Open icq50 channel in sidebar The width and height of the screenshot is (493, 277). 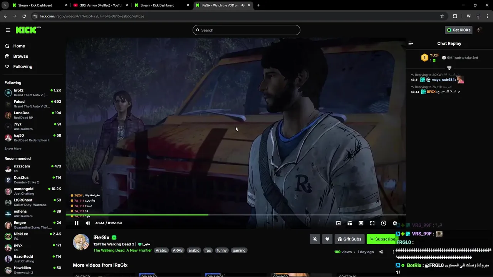click(x=33, y=138)
